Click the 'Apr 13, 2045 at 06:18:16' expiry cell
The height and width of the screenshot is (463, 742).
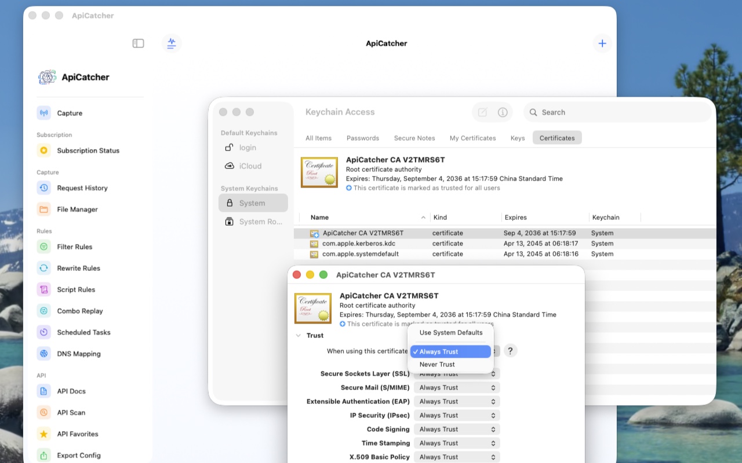tap(541, 254)
